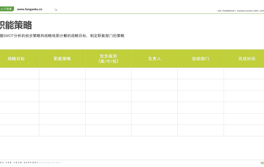264x167 pixels.
Task: Click the 优先级别 (高/中/低) column header
Action: [108, 59]
